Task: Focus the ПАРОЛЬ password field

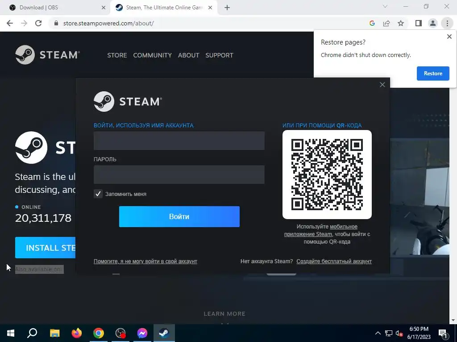Action: coord(179,175)
